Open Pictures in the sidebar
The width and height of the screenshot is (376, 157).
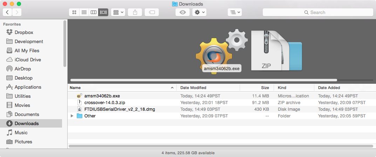click(x=31, y=142)
